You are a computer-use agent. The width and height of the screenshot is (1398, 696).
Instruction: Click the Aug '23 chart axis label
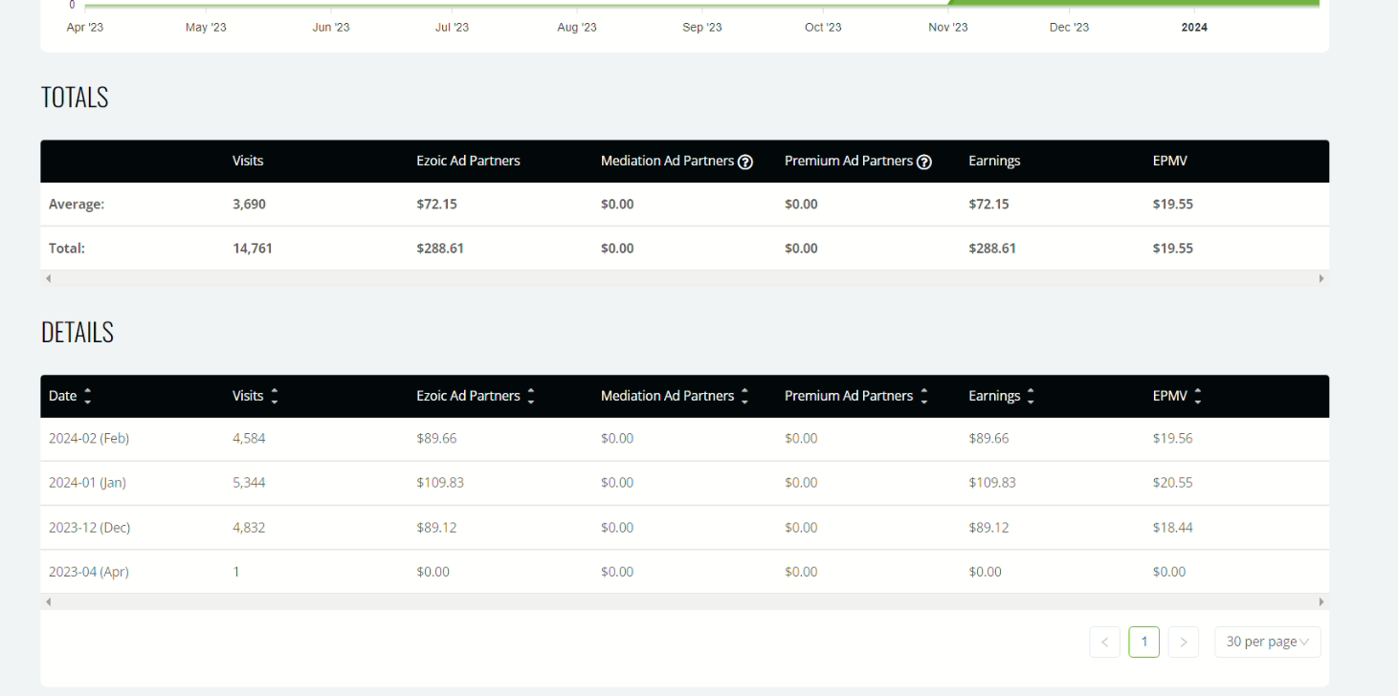pos(577,28)
